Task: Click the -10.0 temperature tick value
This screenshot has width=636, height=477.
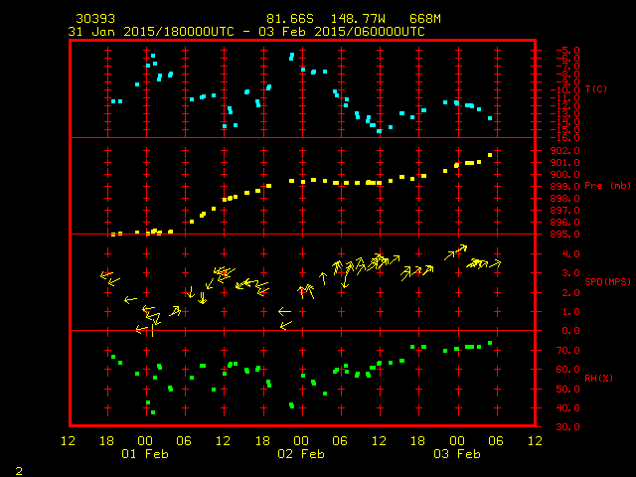Action: (565, 90)
